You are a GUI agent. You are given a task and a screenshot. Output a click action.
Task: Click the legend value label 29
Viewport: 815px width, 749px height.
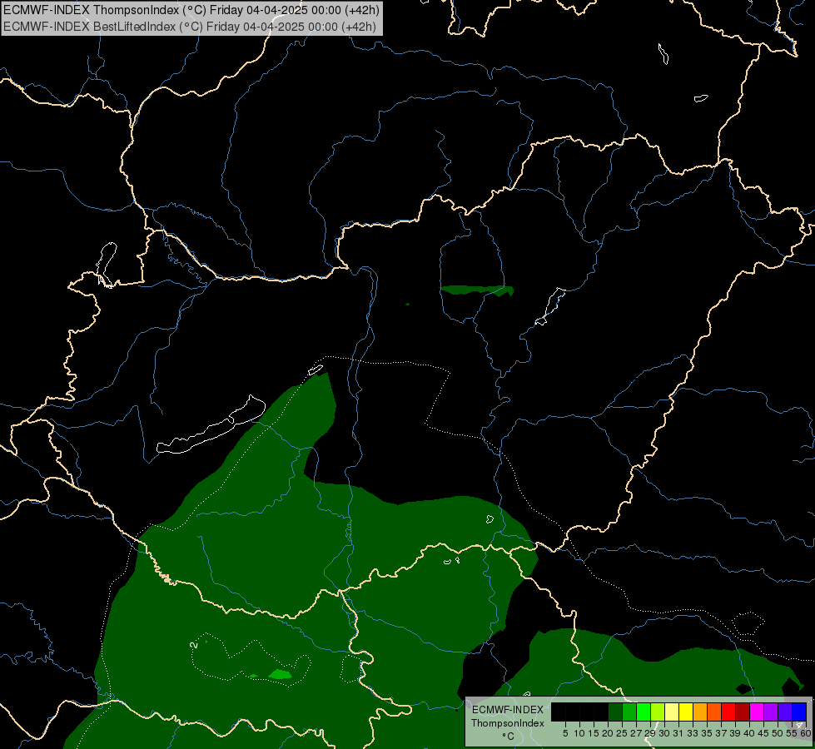tap(650, 733)
